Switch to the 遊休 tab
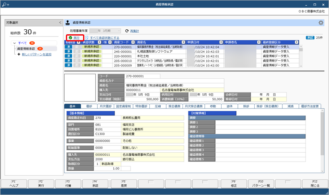The width and height of the screenshot is (329, 195). coord(230,106)
